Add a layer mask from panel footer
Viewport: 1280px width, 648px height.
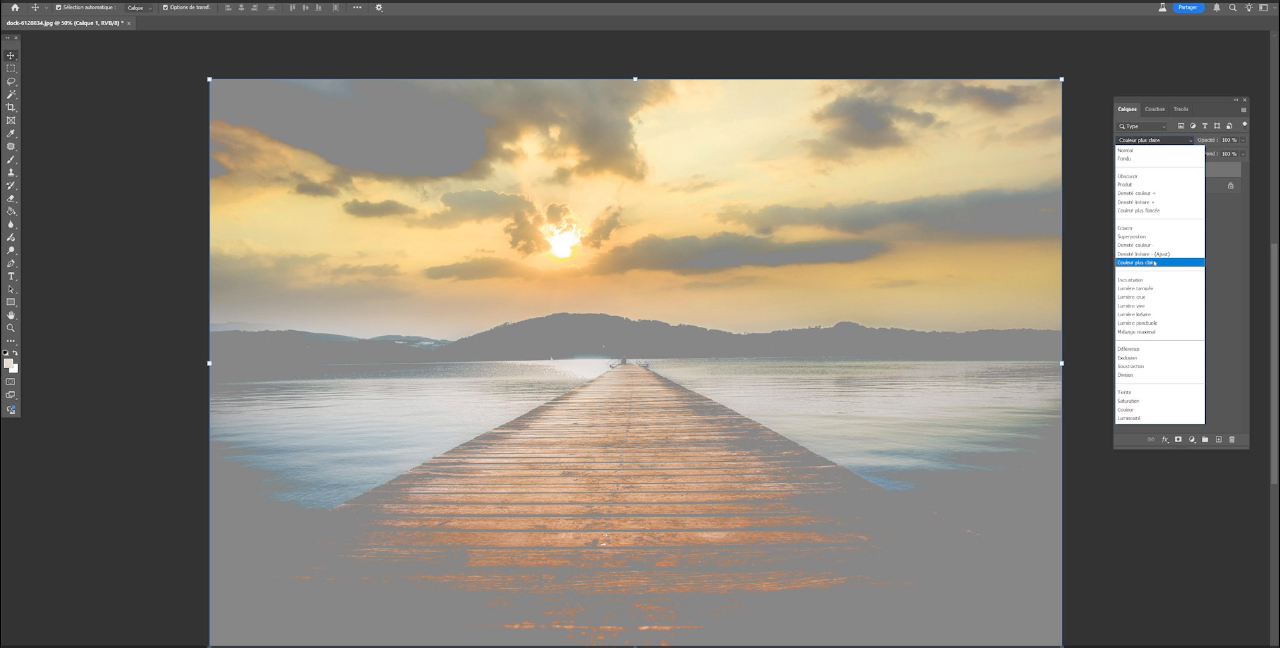pos(1178,439)
